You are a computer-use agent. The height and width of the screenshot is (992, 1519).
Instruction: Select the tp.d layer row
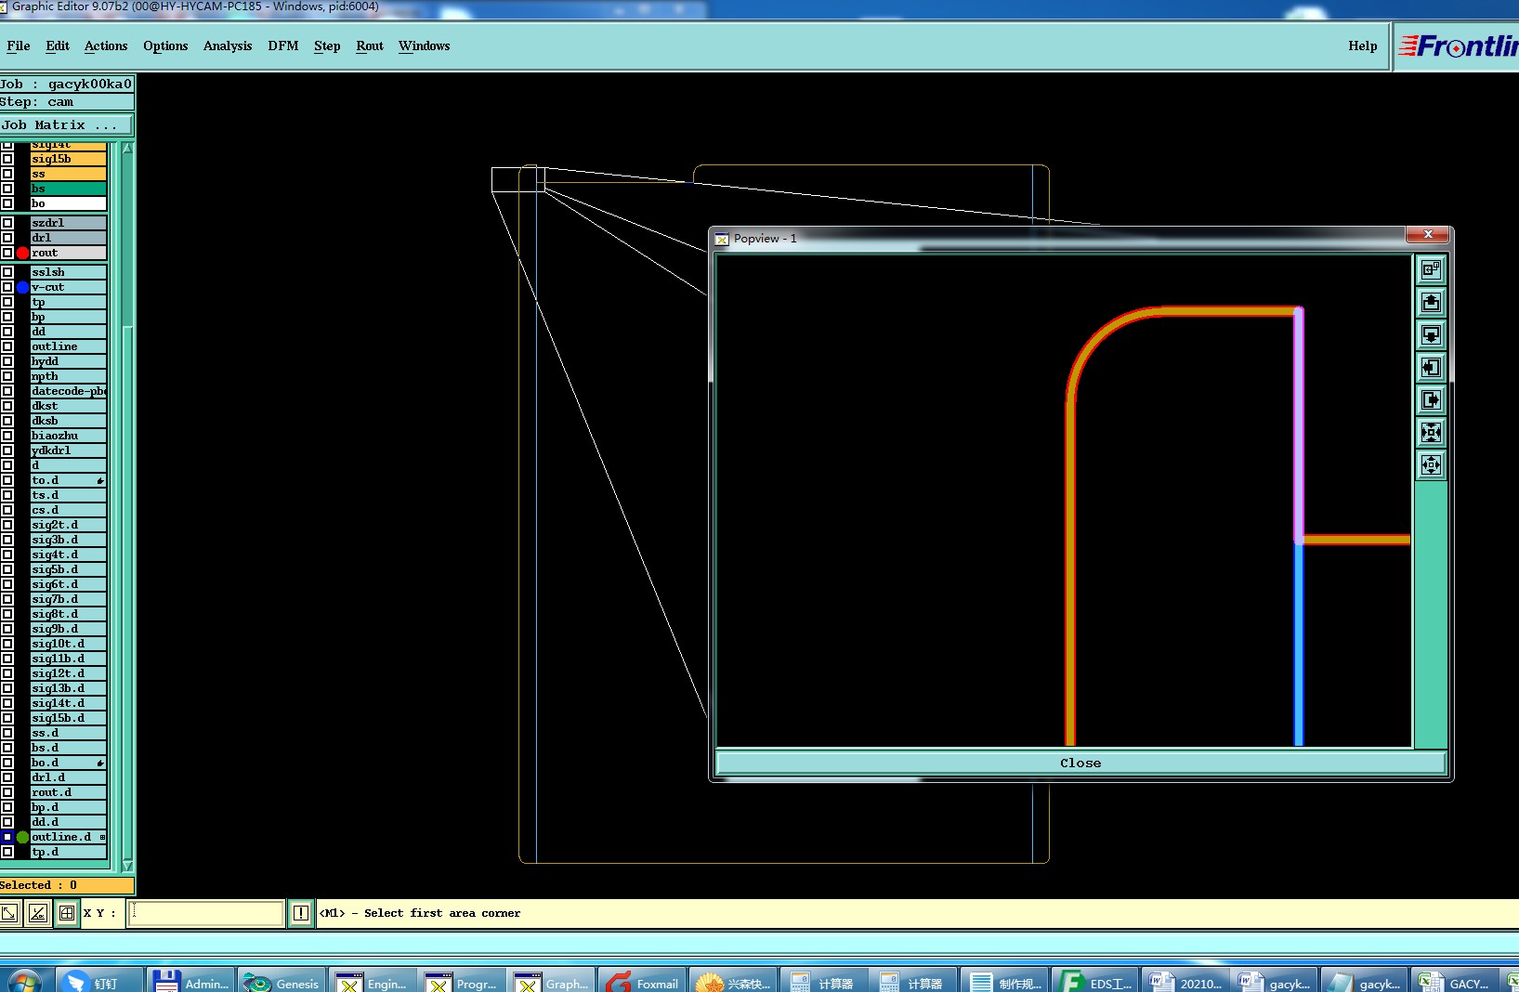coord(69,852)
